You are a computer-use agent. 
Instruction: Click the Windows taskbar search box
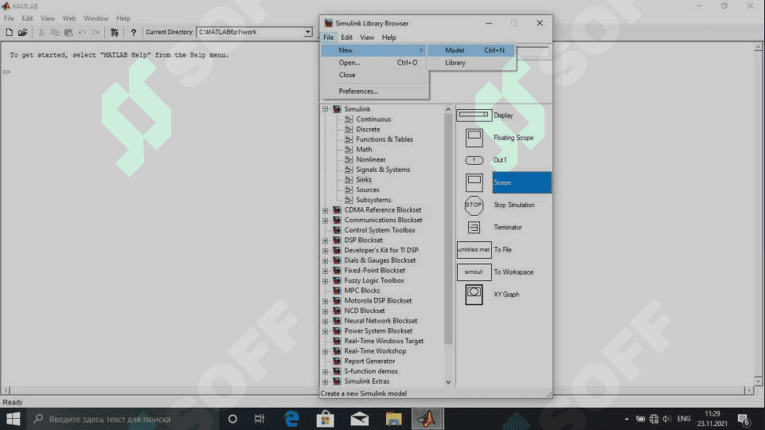[x=123, y=419]
